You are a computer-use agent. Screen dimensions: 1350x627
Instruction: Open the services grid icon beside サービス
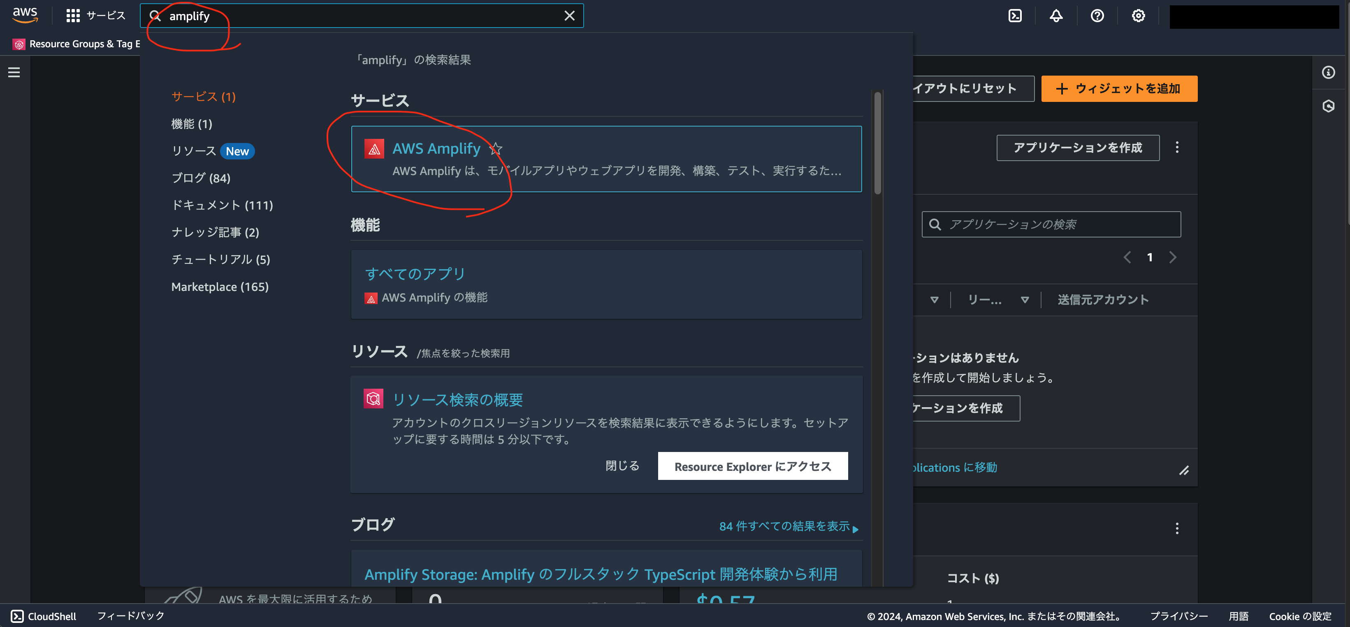[x=73, y=15]
